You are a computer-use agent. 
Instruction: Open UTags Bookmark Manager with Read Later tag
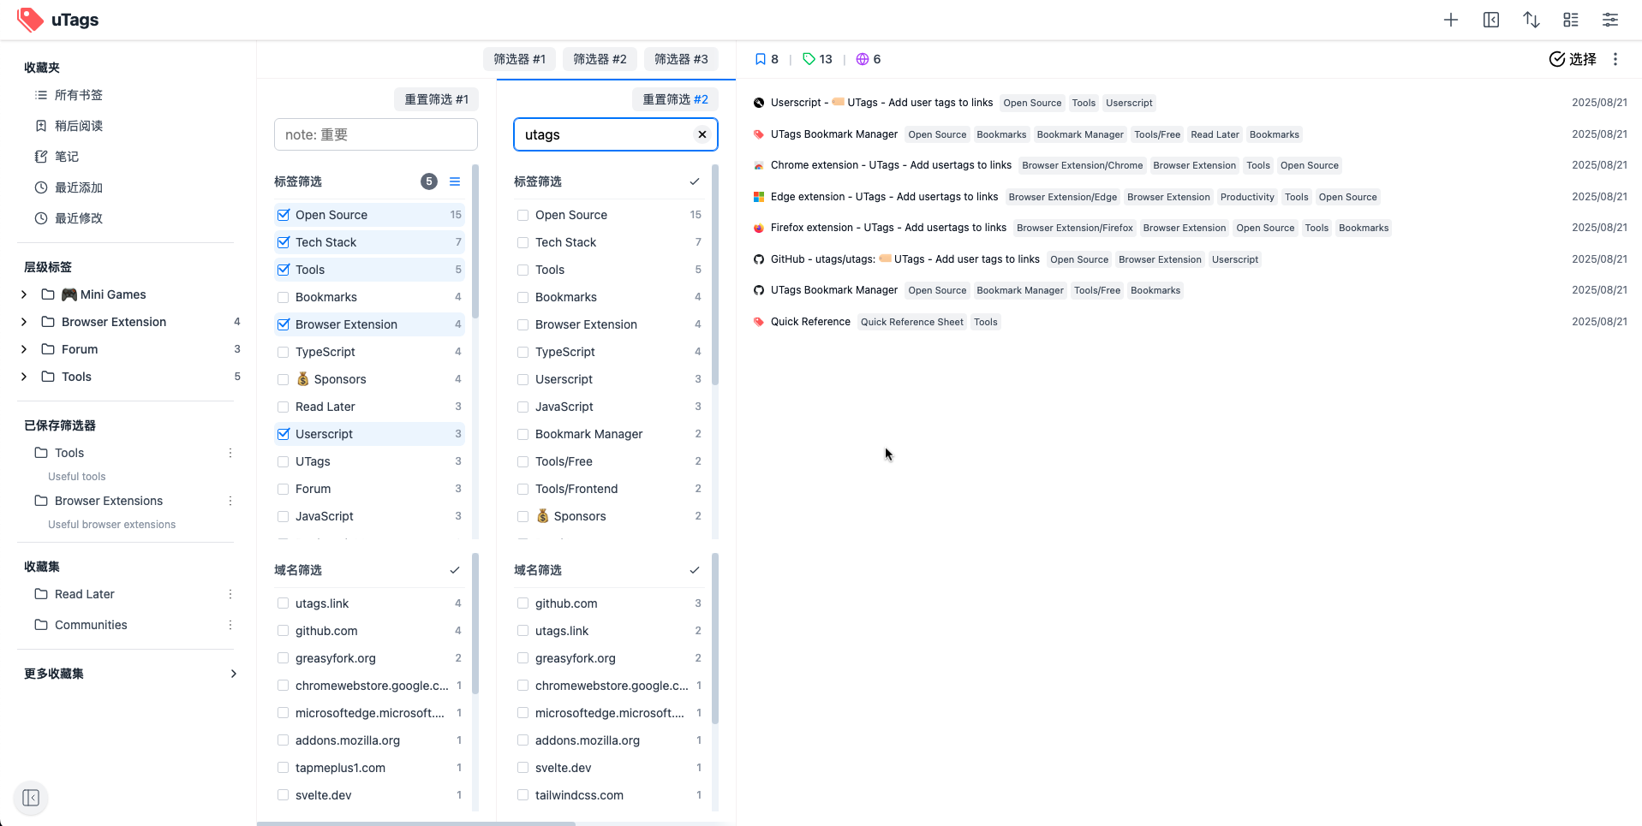[x=834, y=134]
